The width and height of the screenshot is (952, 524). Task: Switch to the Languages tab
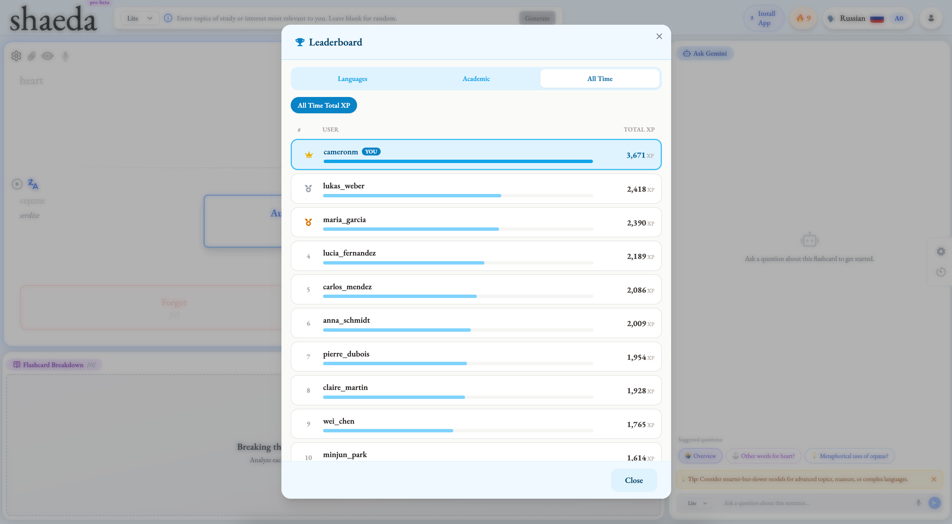click(352, 79)
